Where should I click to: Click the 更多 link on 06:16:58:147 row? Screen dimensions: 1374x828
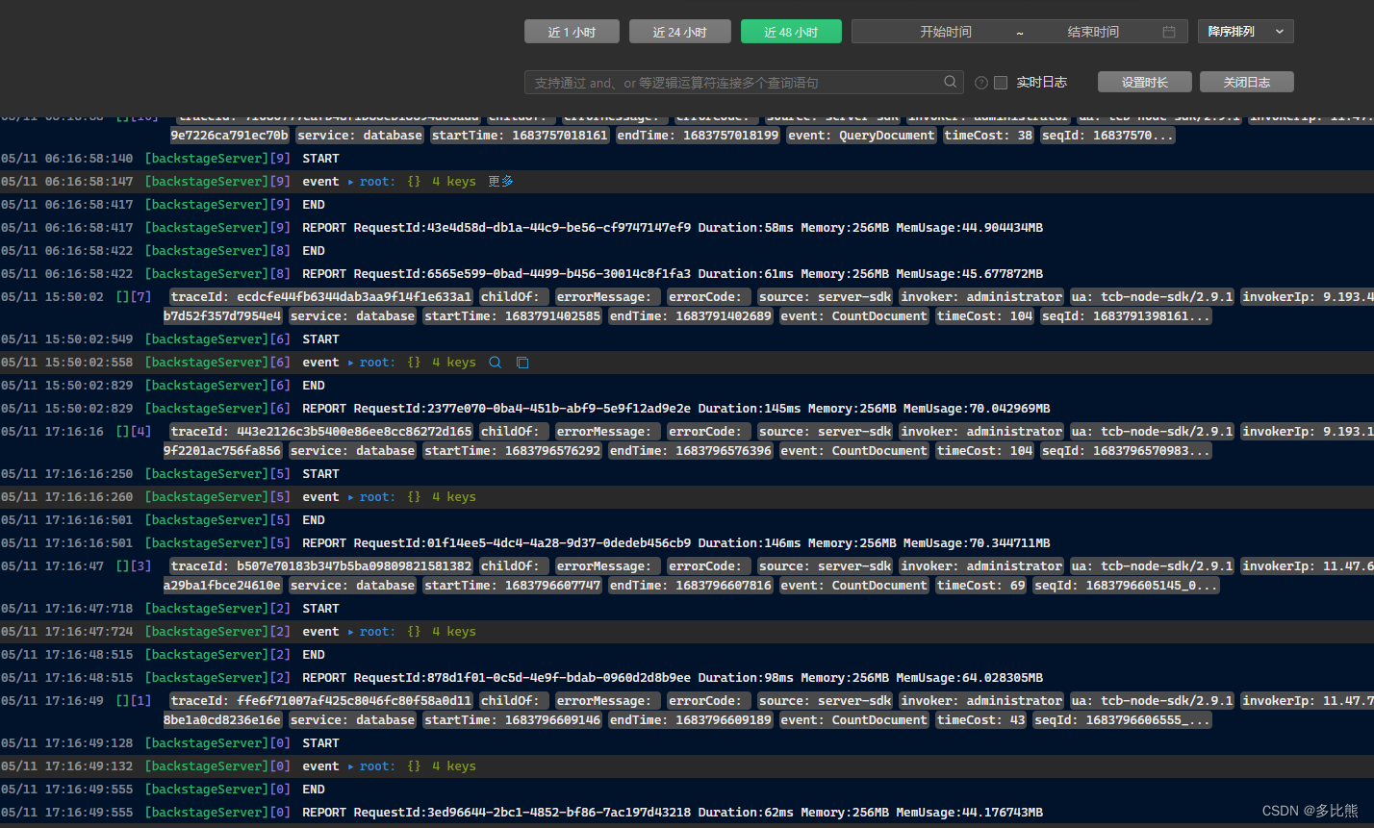501,182
